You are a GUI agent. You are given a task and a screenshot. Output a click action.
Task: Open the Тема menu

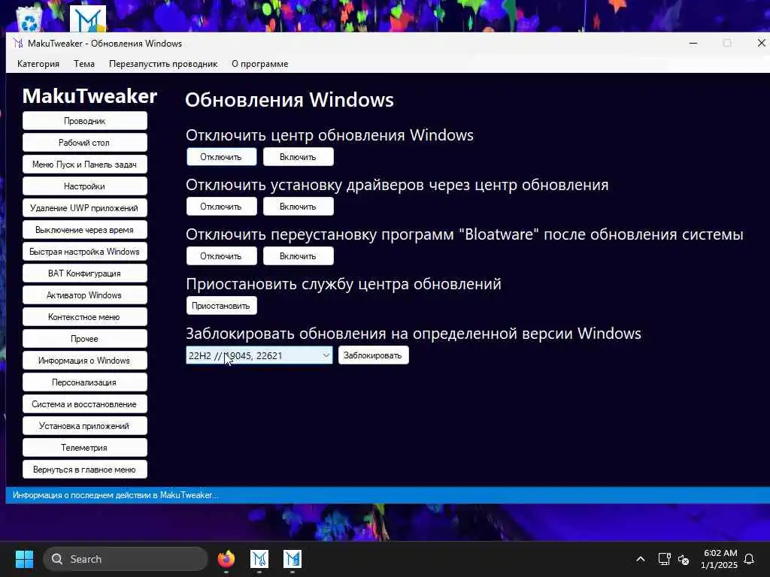pos(84,64)
